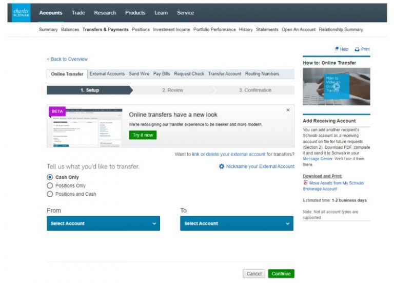Open the Learn main menu
The width and height of the screenshot is (394, 283).
(x=161, y=13)
